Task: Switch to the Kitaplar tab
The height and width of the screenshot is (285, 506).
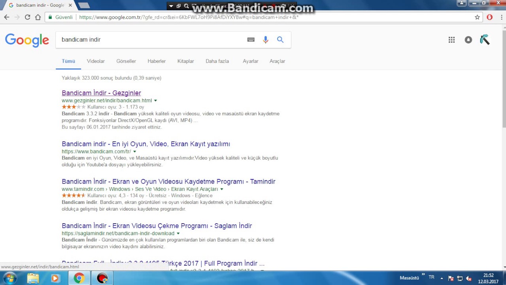Action: tap(185, 61)
